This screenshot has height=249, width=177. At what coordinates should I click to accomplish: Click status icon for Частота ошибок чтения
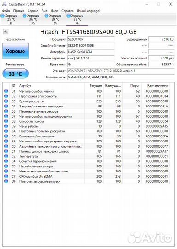(6, 91)
